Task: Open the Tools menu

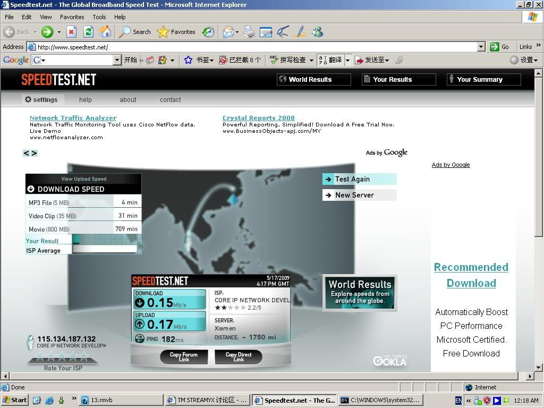Action: click(99, 17)
